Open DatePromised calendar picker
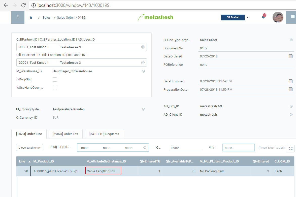296x197 pixels. pyautogui.click(x=291, y=81)
